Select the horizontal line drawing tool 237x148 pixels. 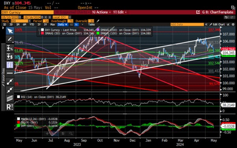(x=10, y=73)
